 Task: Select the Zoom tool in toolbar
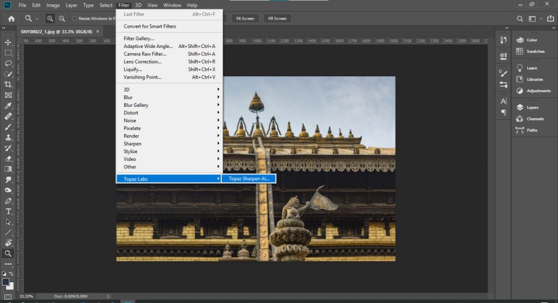8,253
